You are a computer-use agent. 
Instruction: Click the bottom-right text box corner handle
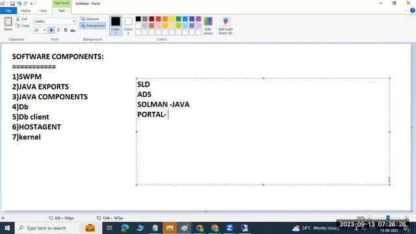pyautogui.click(x=389, y=185)
